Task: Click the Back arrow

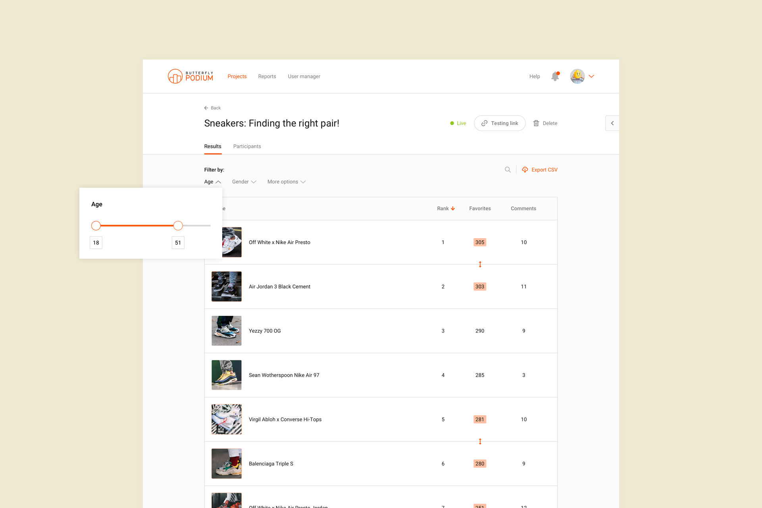Action: coord(206,108)
